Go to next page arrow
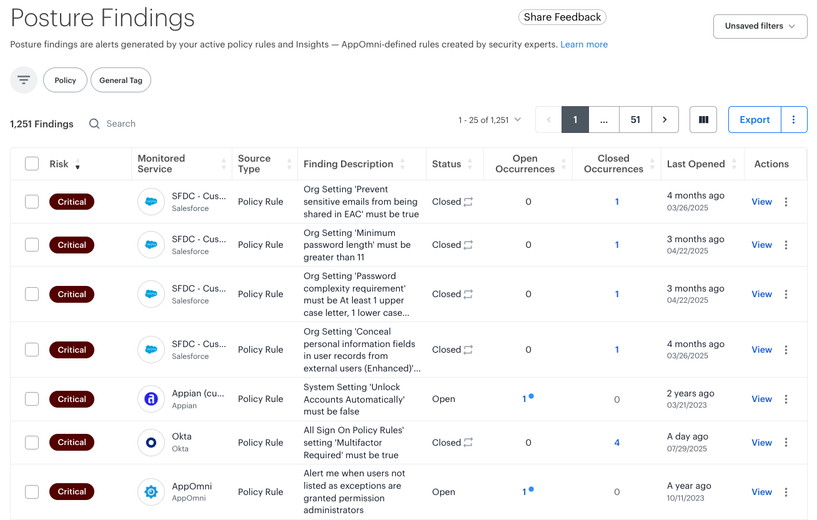Screen dimensions: 817x520 click(x=665, y=120)
